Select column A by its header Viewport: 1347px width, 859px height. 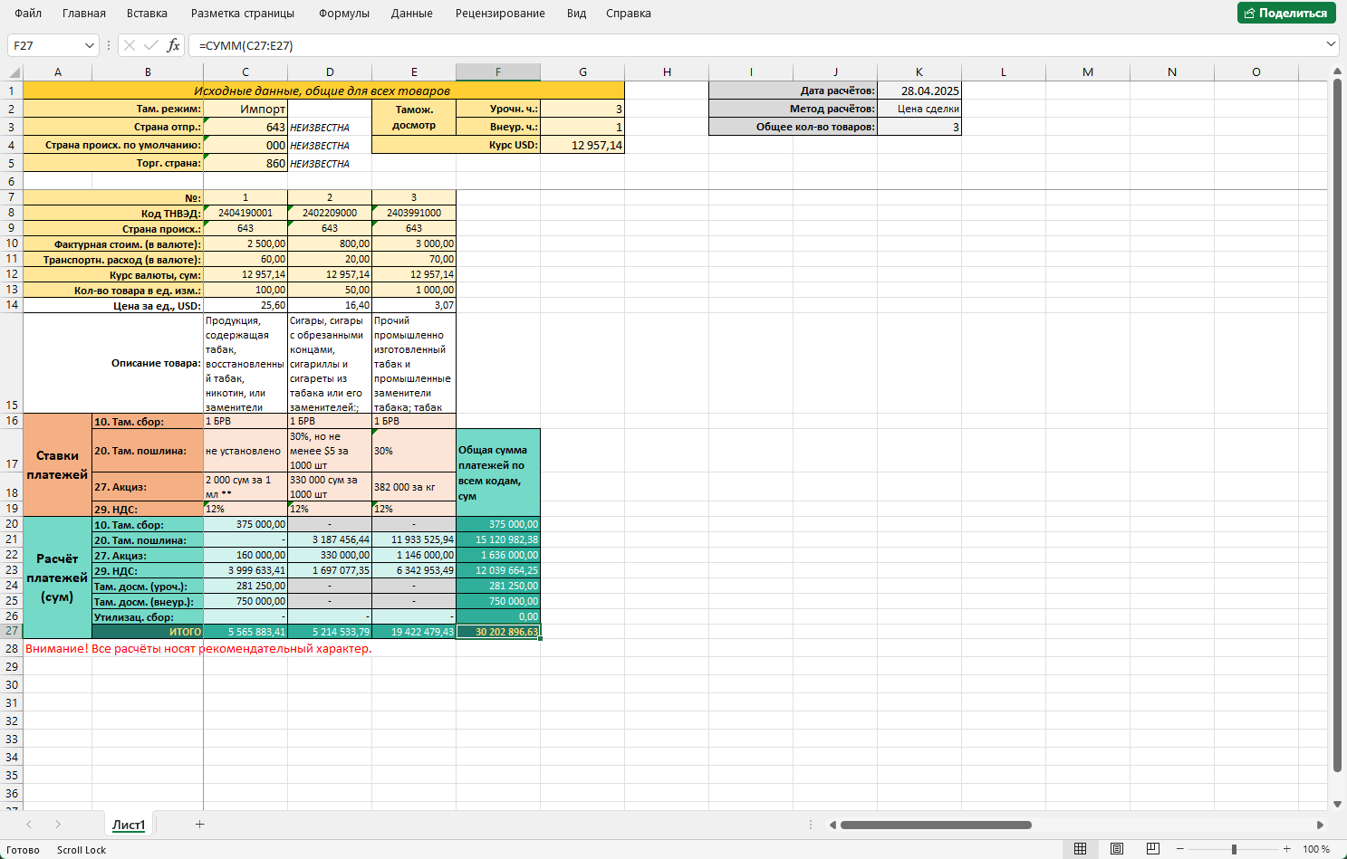click(x=58, y=72)
